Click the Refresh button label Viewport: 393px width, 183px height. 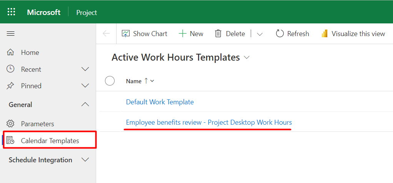pyautogui.click(x=298, y=34)
